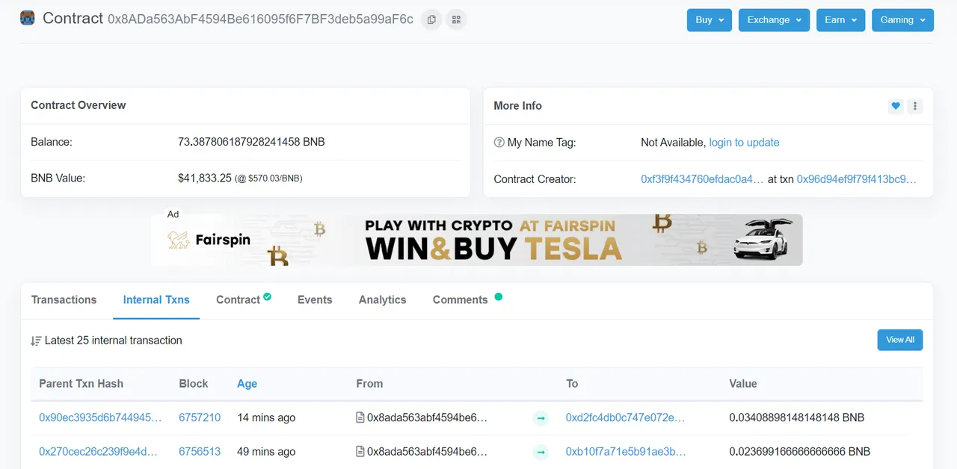Click the sort icon beside Latest 25 internal transaction
The height and width of the screenshot is (469, 957).
(x=36, y=341)
